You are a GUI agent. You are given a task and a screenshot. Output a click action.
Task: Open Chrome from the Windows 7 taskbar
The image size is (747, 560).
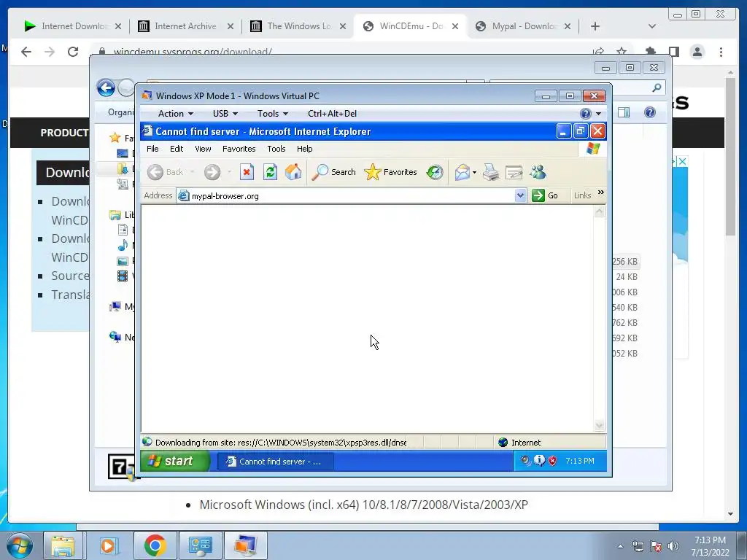coord(155,545)
